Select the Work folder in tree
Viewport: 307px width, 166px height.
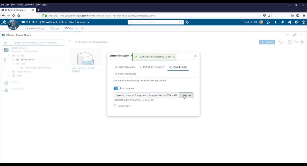[23, 64]
